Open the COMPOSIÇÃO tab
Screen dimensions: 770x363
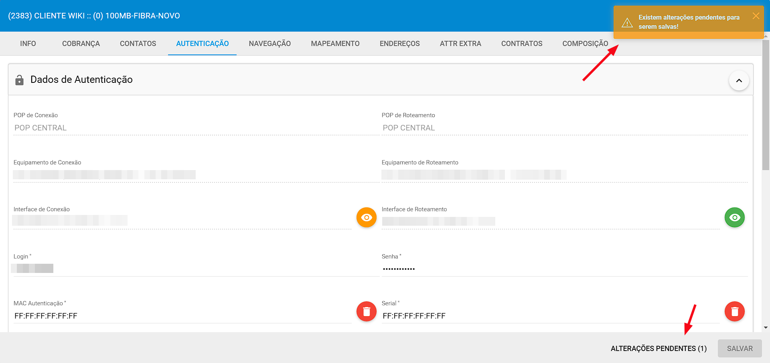click(585, 44)
